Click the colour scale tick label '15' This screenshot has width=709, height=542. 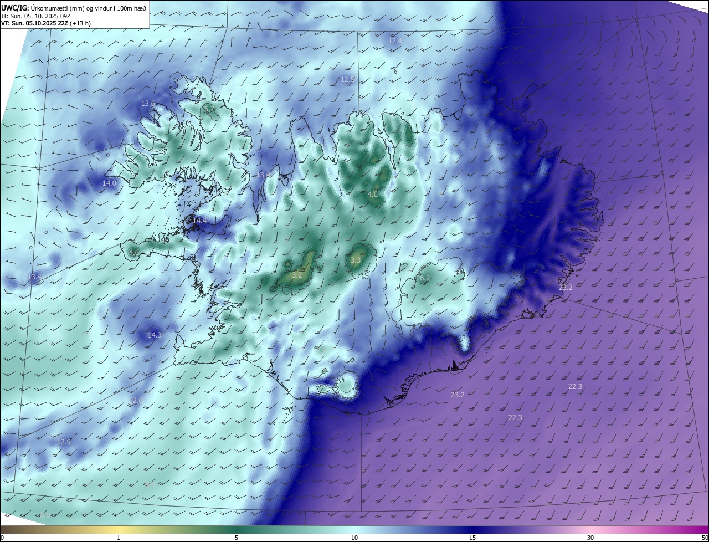coord(472,538)
